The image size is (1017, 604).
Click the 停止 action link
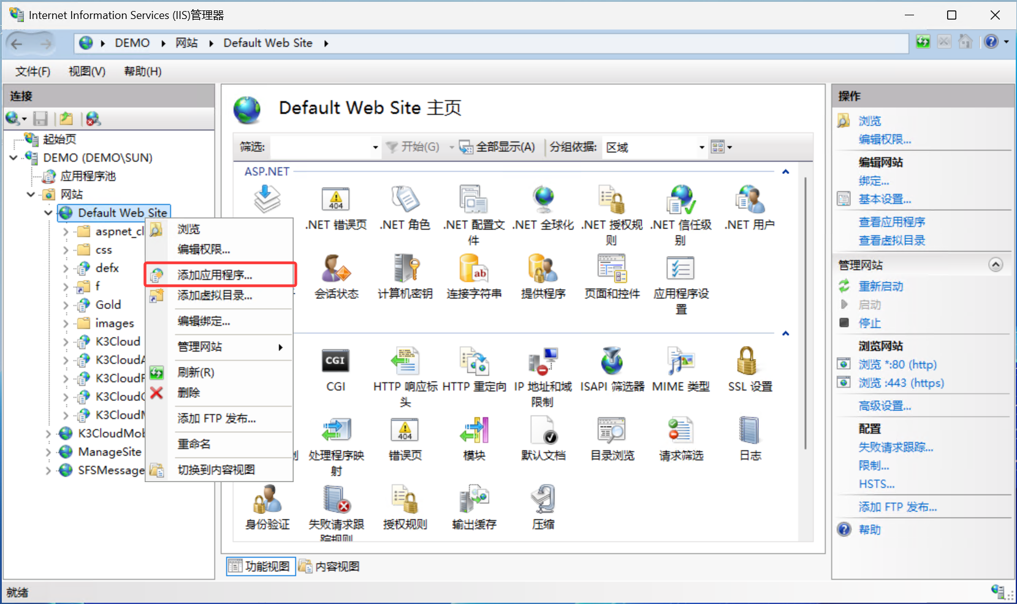[869, 323]
